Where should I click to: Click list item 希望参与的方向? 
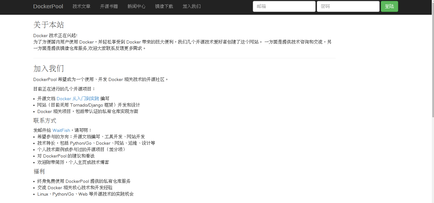pyautogui.click(x=91, y=137)
